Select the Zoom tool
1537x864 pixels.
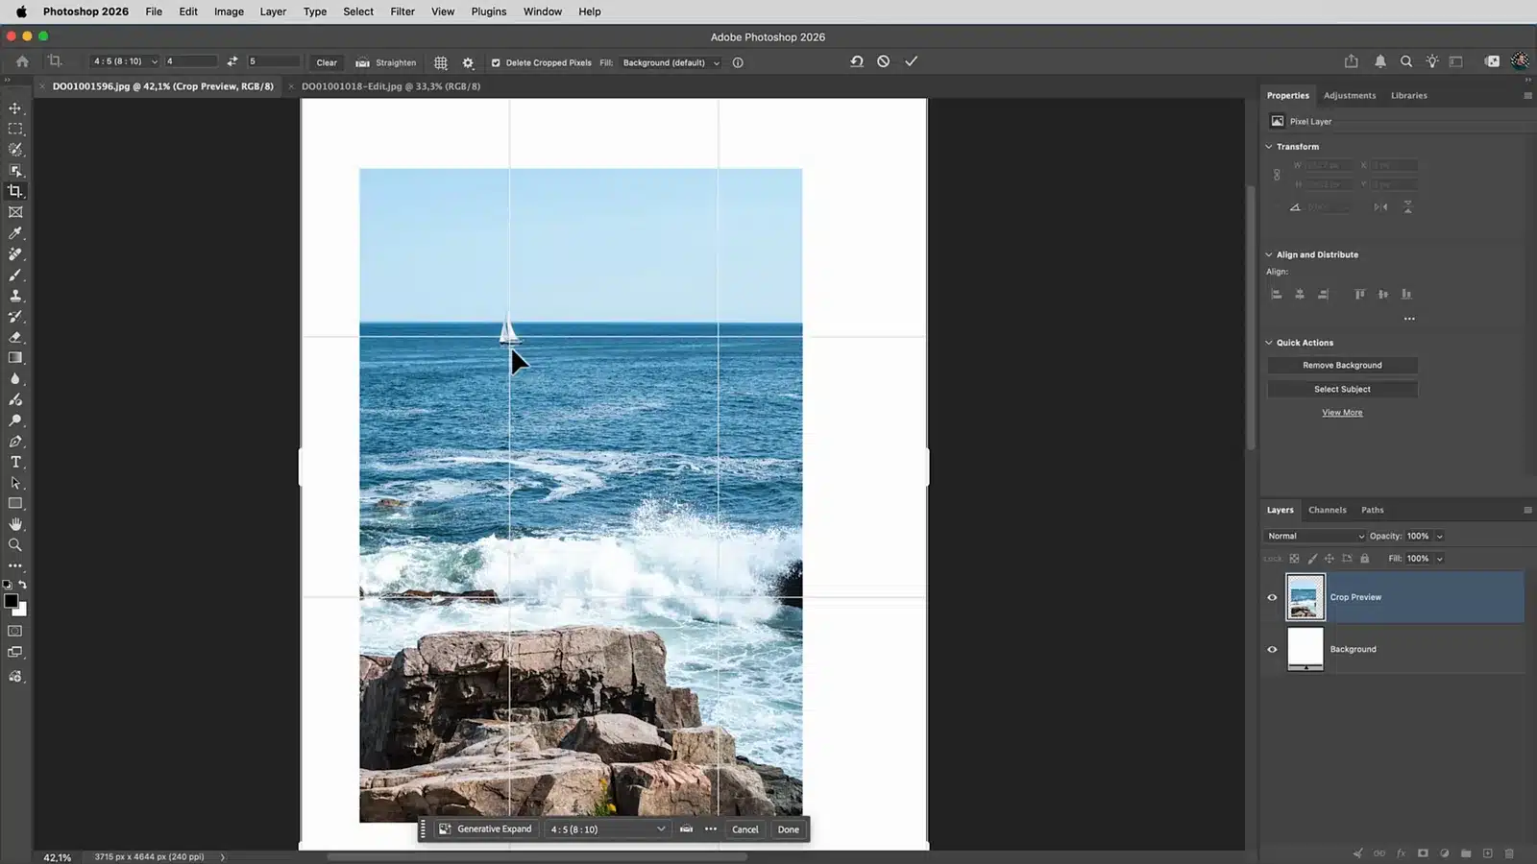[15, 544]
